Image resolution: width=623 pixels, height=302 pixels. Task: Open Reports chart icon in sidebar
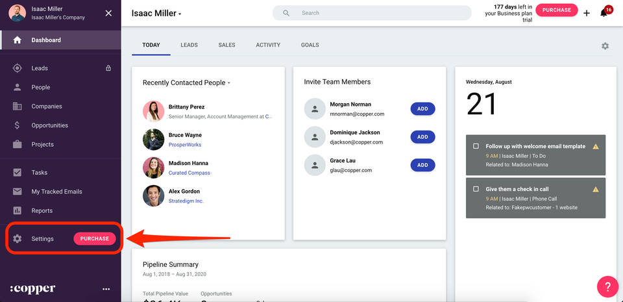[x=18, y=210]
